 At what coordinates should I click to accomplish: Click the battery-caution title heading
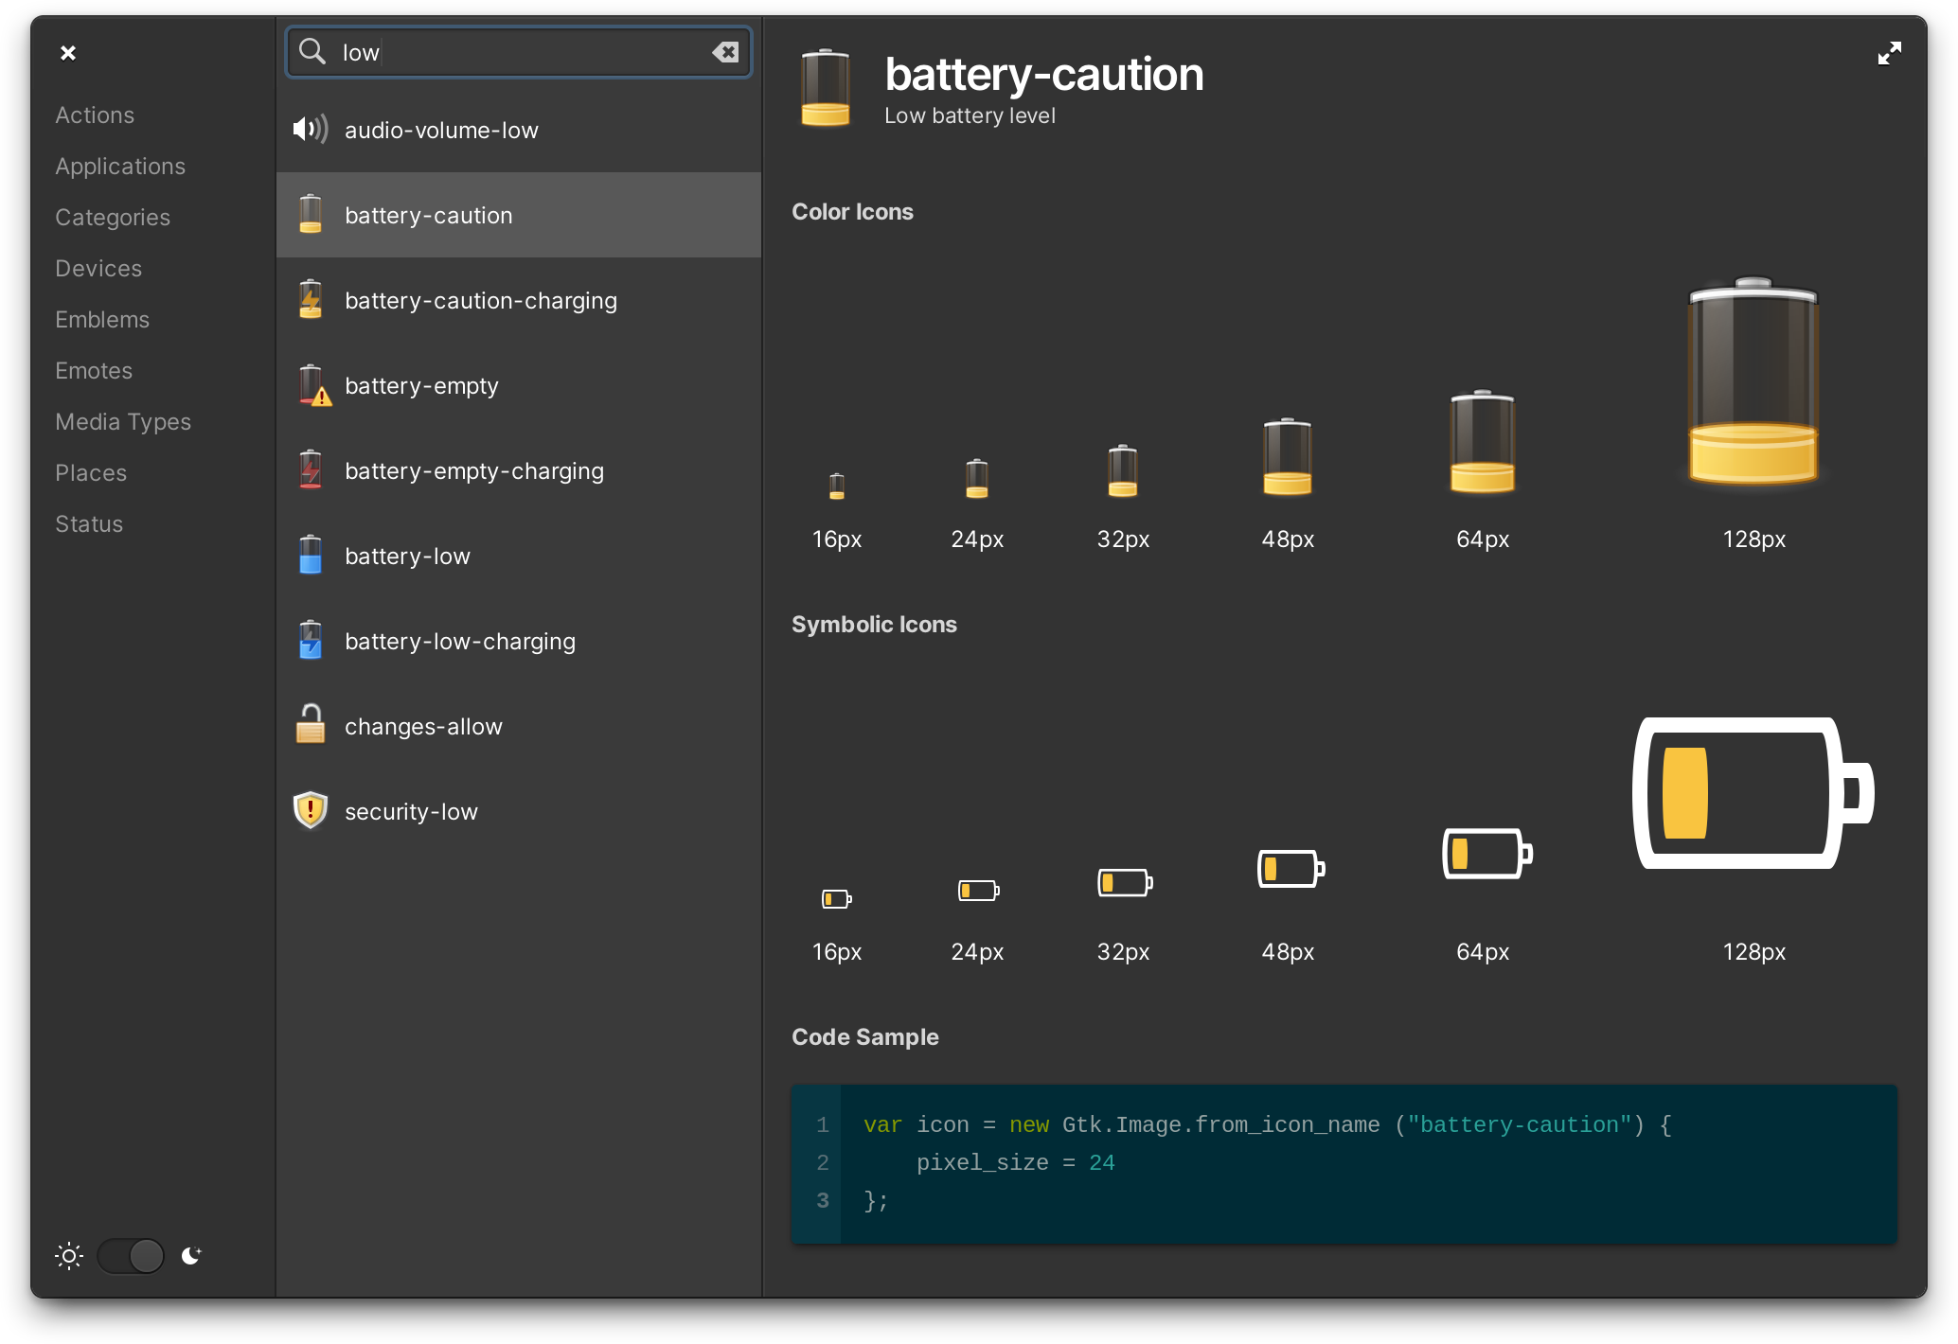1044,74
